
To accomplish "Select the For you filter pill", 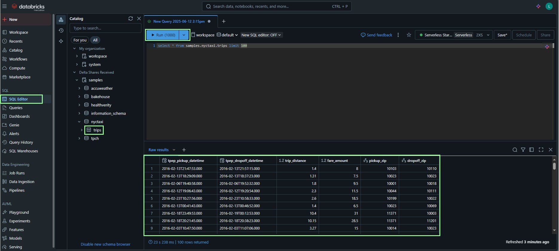I will 80,40.
